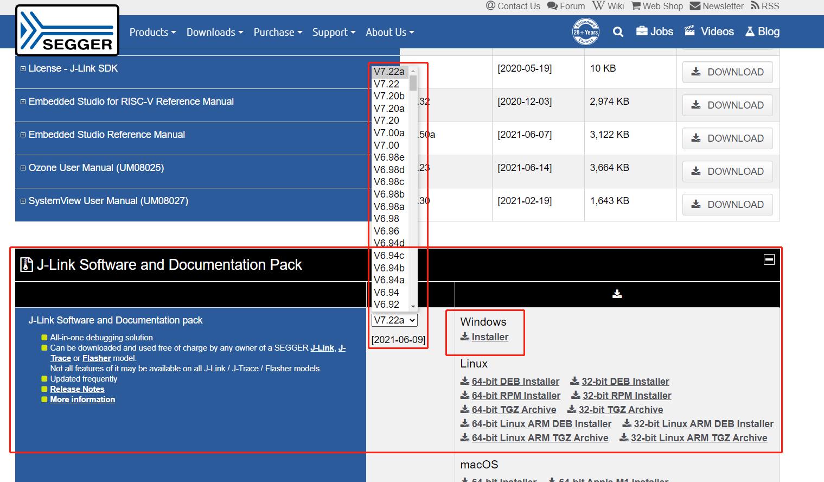The image size is (824, 482).
Task: Open Contact Us at the top
Action: coord(513,6)
